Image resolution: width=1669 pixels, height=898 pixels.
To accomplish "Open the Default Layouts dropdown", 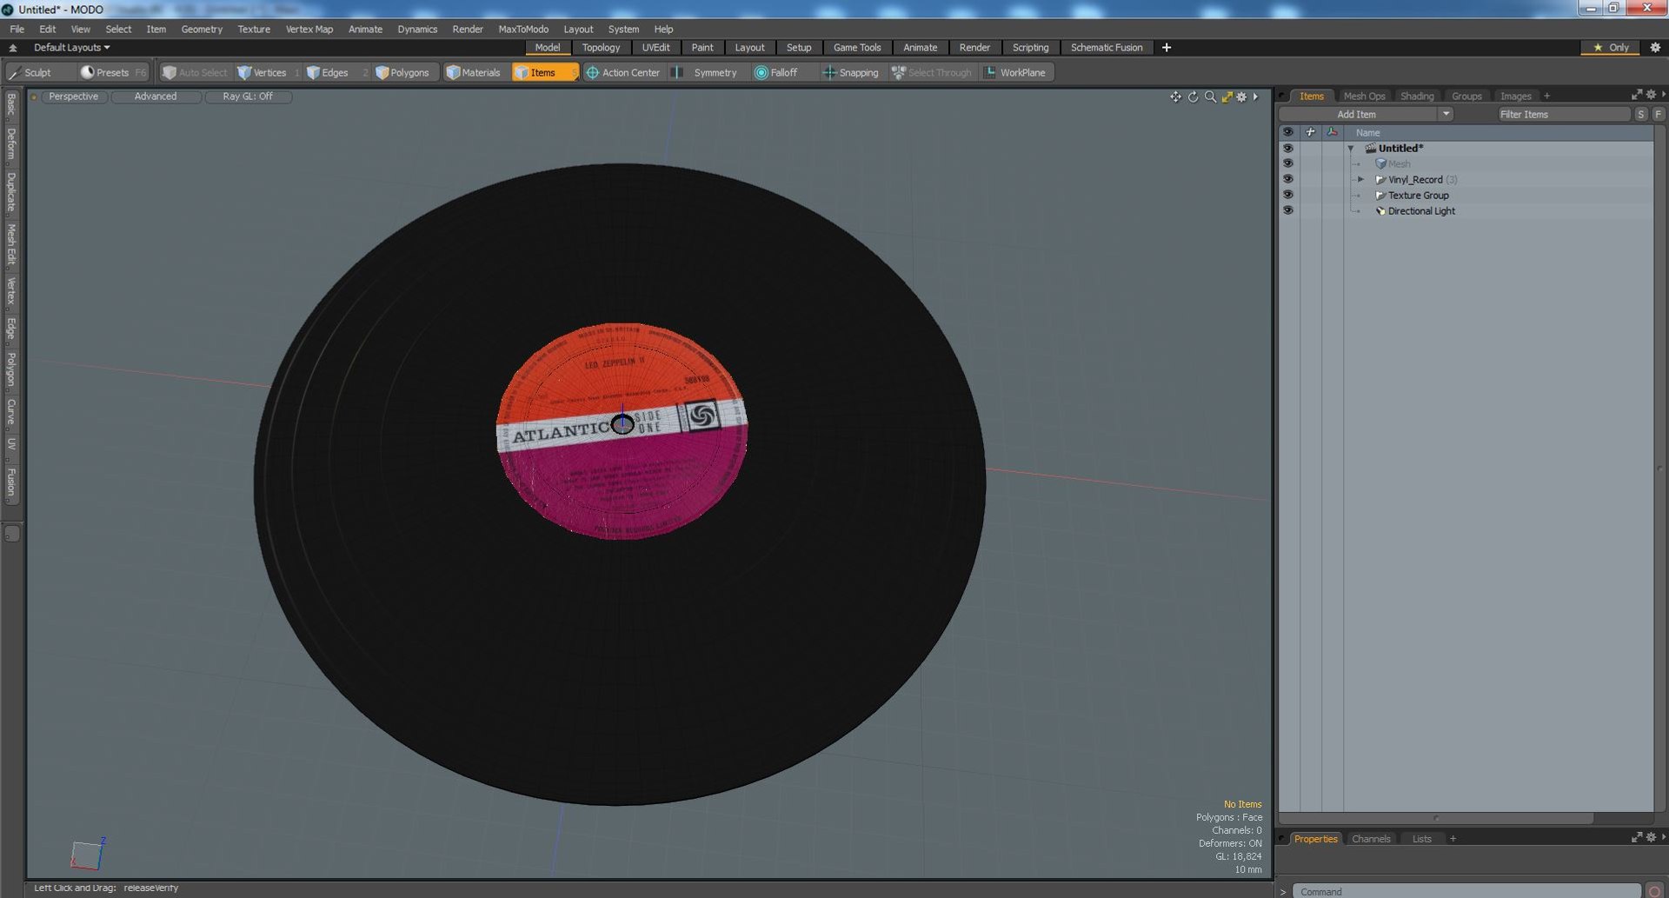I will pos(71,48).
